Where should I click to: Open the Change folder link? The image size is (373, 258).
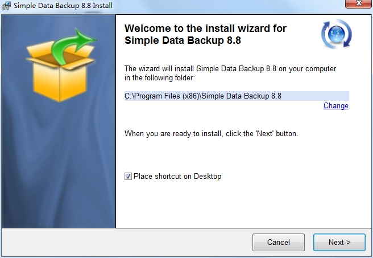[x=335, y=106]
